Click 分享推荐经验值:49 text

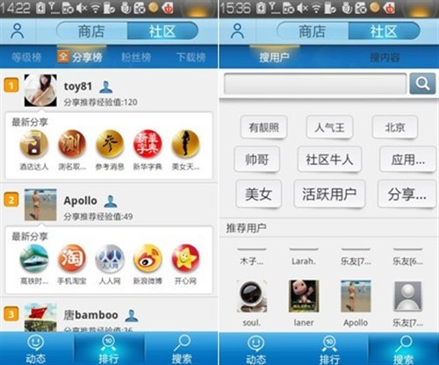point(98,217)
